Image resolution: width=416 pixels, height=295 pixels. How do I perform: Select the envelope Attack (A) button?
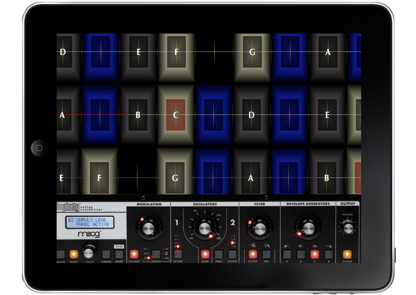pyautogui.click(x=287, y=255)
